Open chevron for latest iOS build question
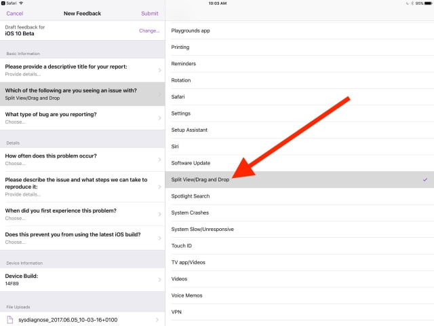 point(160,238)
